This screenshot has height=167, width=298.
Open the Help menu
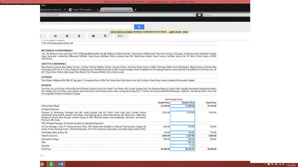pyautogui.click(x=43, y=5)
